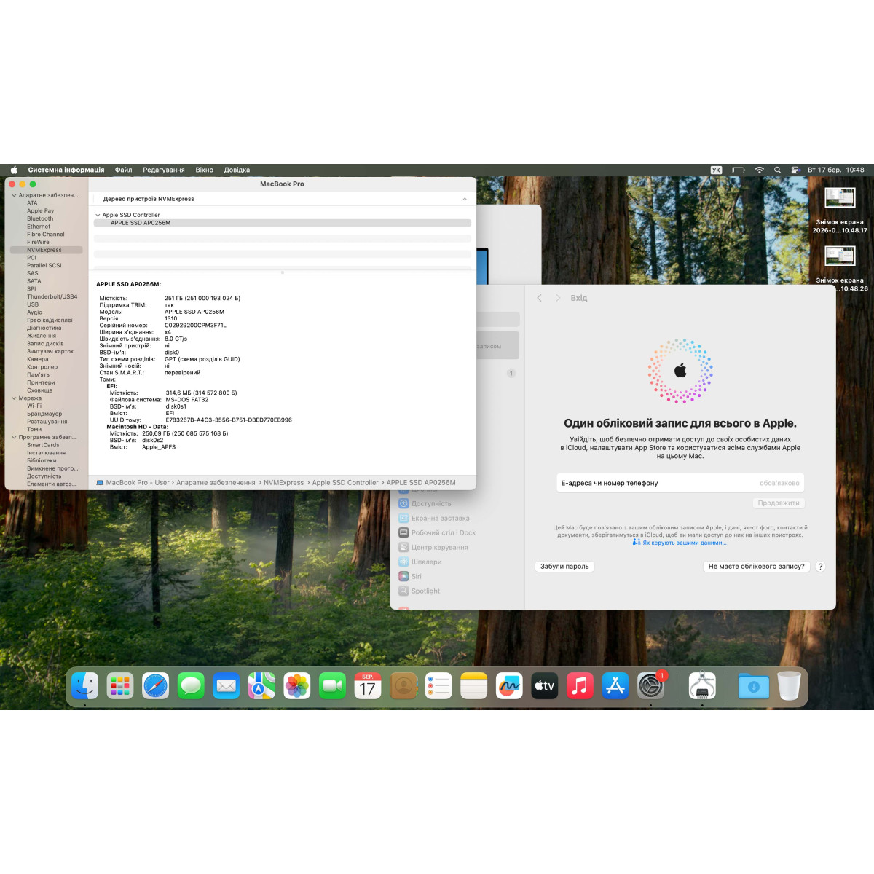Open Control Center from the menu bar
The image size is (874, 874).
tap(795, 170)
